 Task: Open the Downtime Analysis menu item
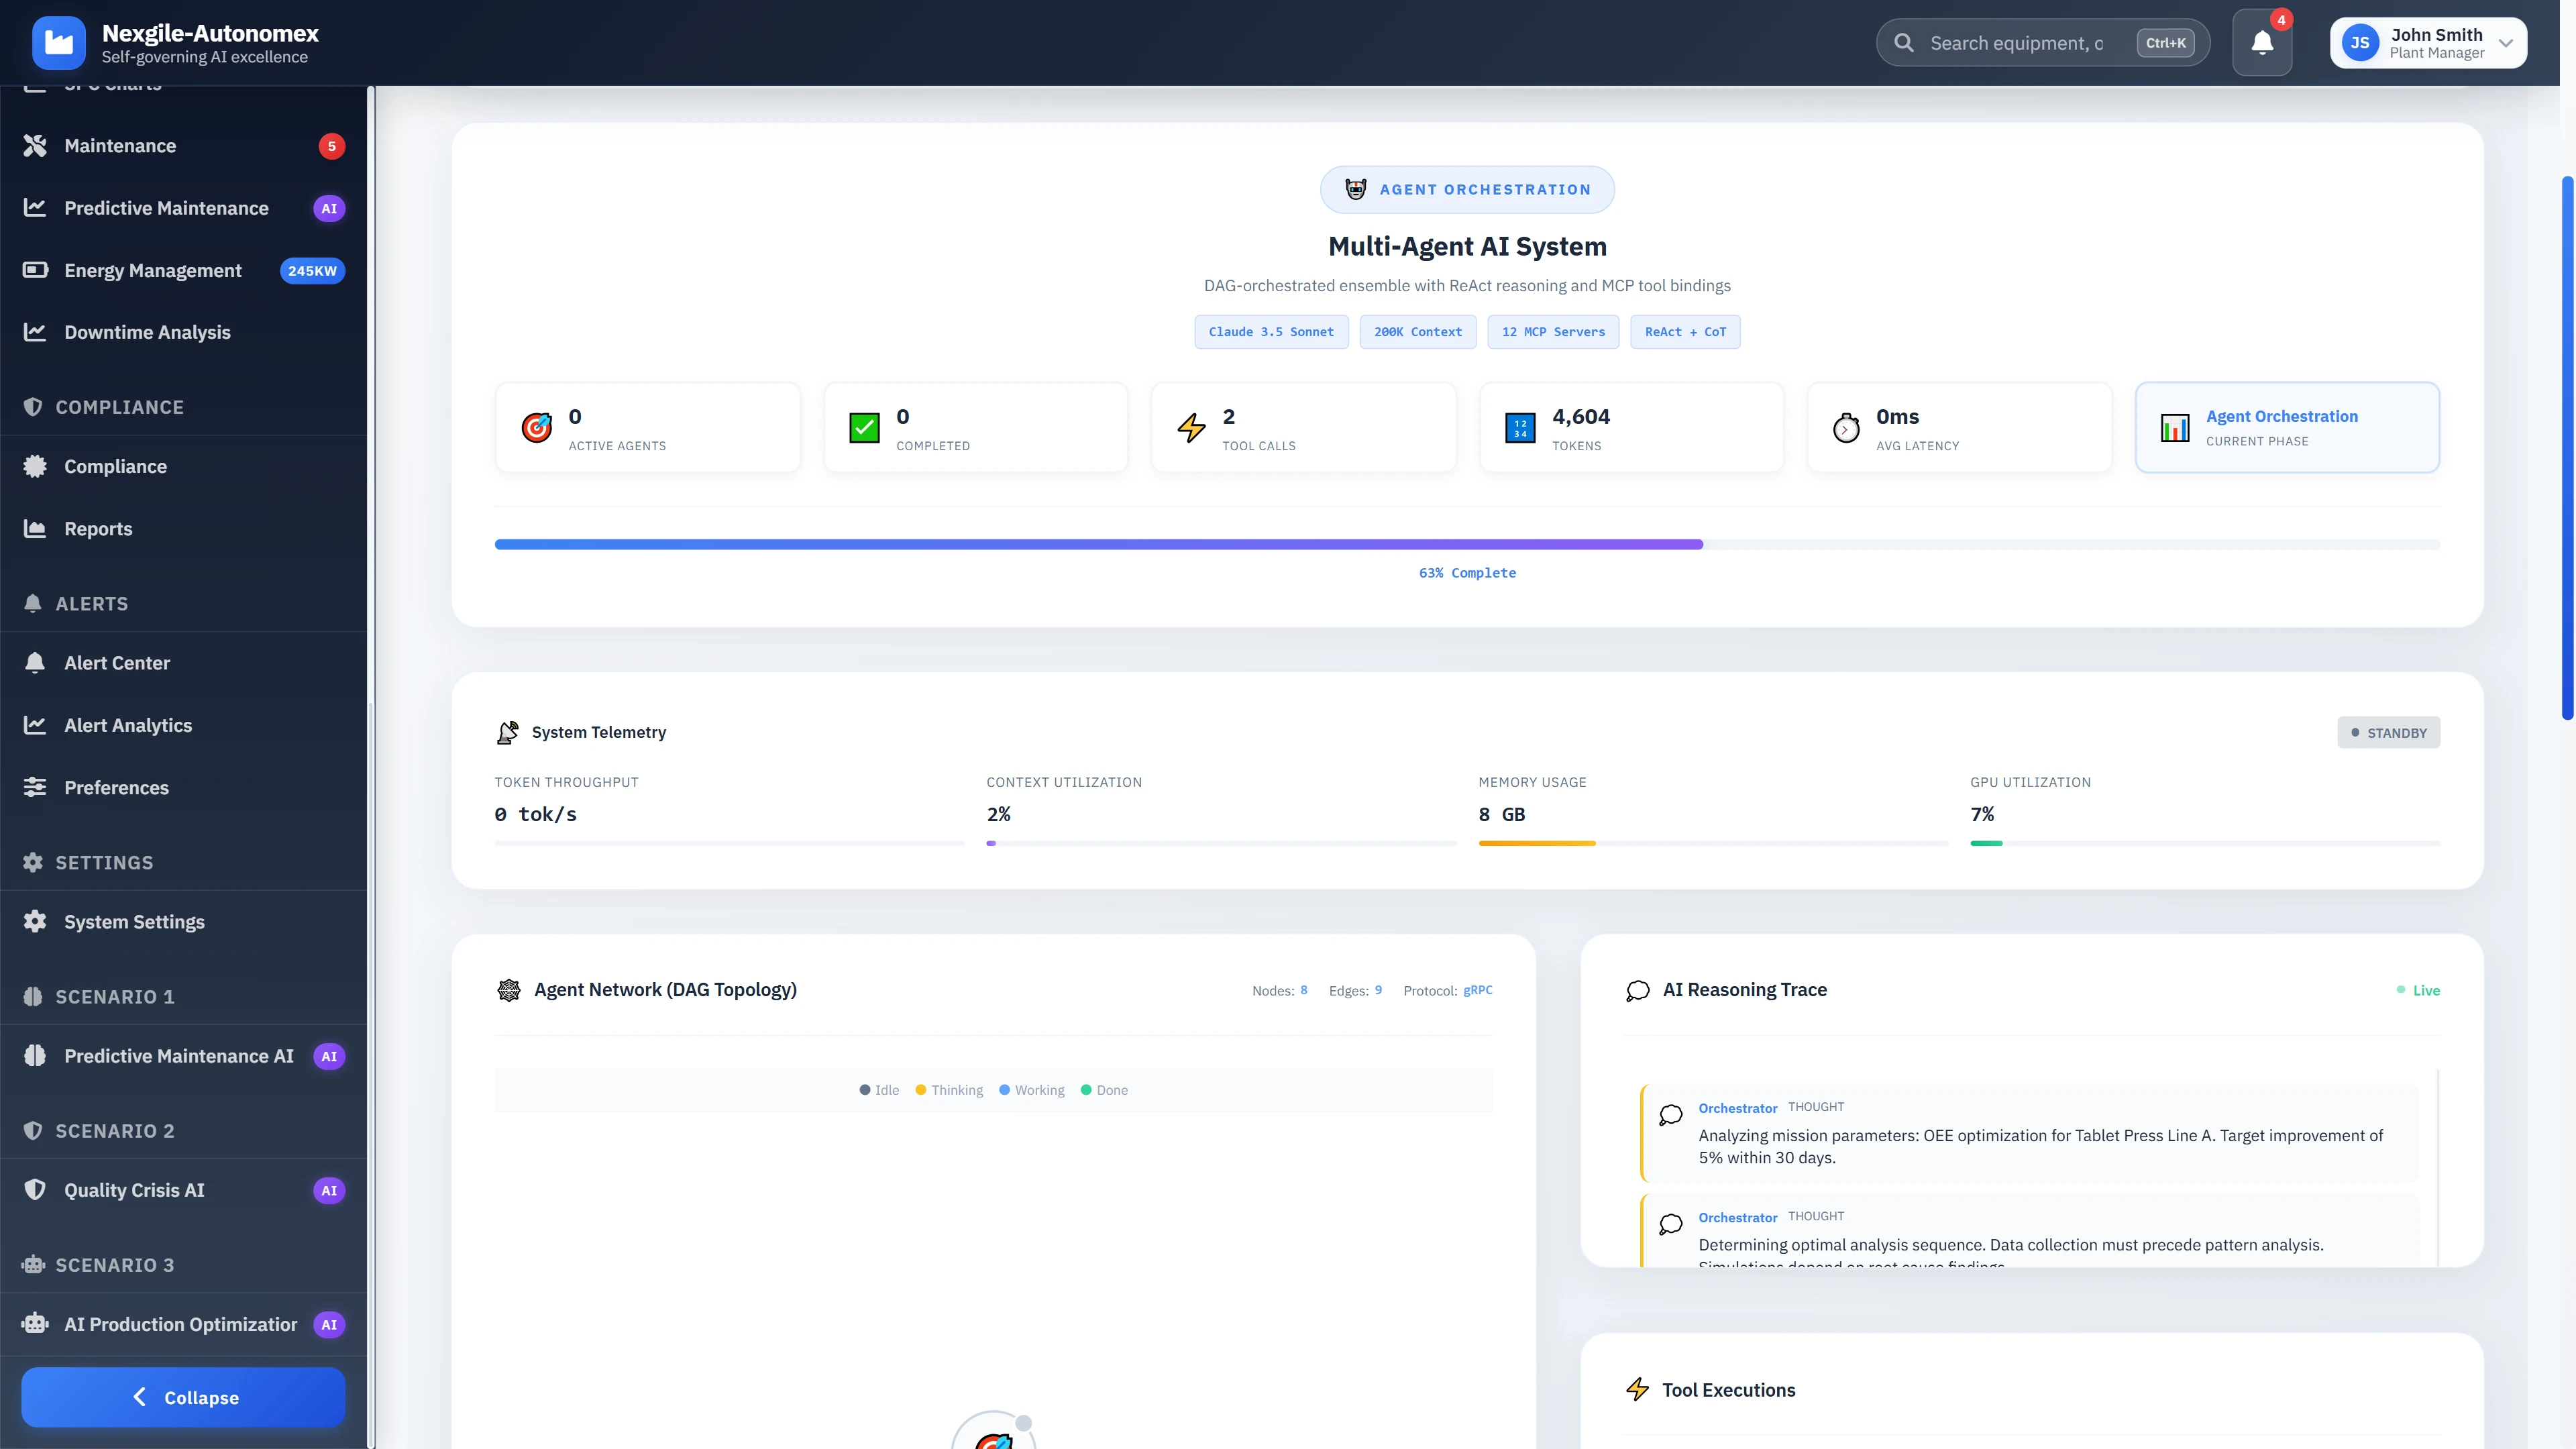[147, 332]
